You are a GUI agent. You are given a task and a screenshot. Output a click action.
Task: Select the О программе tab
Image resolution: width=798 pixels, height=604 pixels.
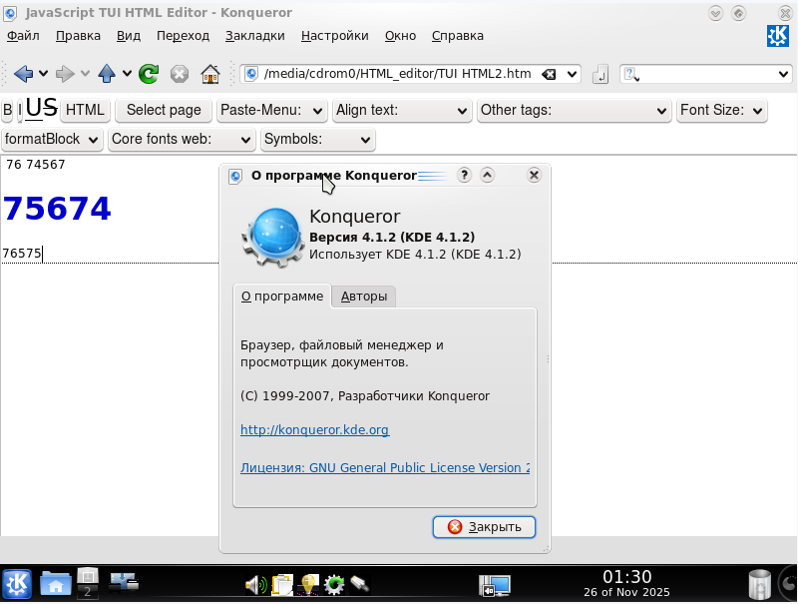(282, 297)
